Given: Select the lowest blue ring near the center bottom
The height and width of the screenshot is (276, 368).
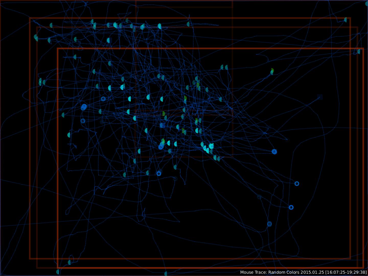Looking at the screenshot, I should 159,174.
